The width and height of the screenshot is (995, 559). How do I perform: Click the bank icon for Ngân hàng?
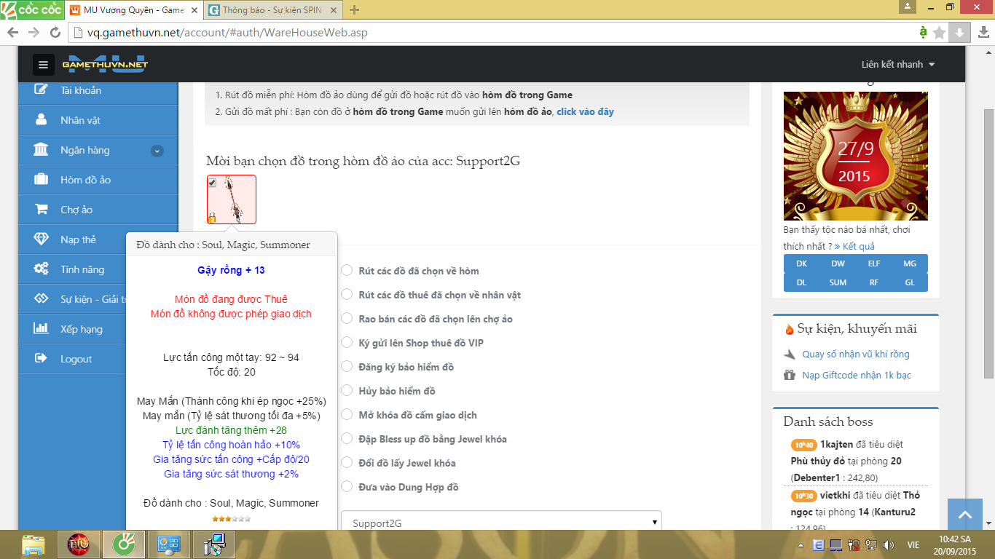42,150
